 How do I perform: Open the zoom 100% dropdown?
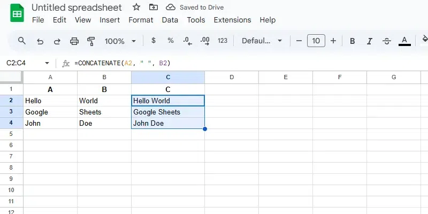click(120, 41)
